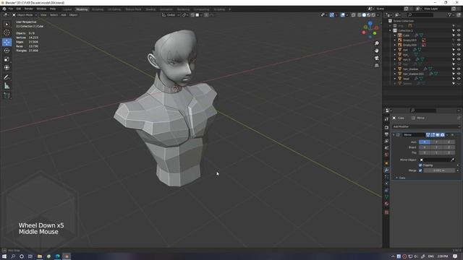Screen dimensions: 463x260
Task: Open the viewport Object menu
Action: [x=73, y=14]
